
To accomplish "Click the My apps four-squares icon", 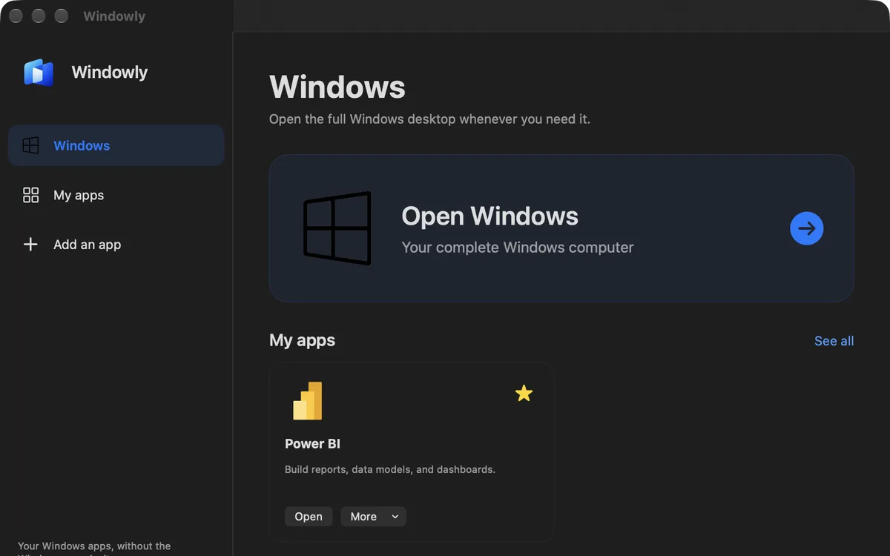I will (30, 195).
